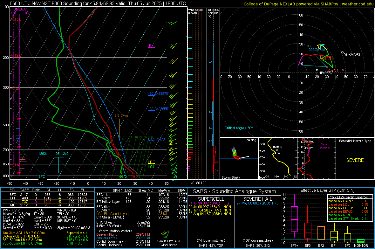
Task: Click the Eff Shear (EBWD) row
Action: coord(142,218)
